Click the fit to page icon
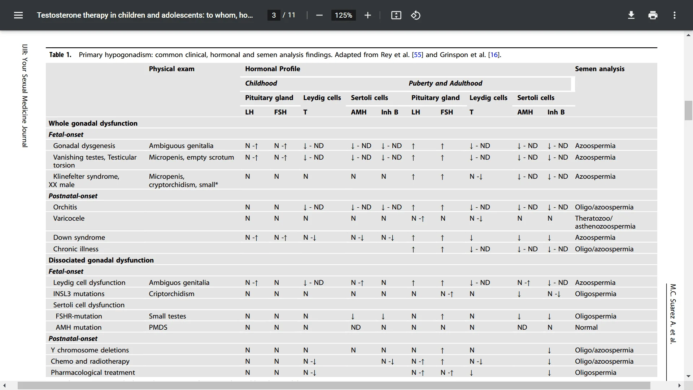This screenshot has height=390, width=693. (x=396, y=15)
